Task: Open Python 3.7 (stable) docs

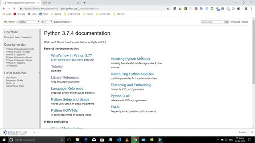Action: tap(15, 54)
